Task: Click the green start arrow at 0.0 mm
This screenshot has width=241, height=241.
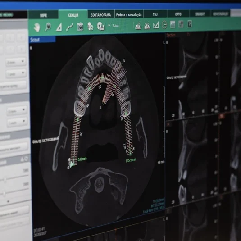Action: click(72, 164)
